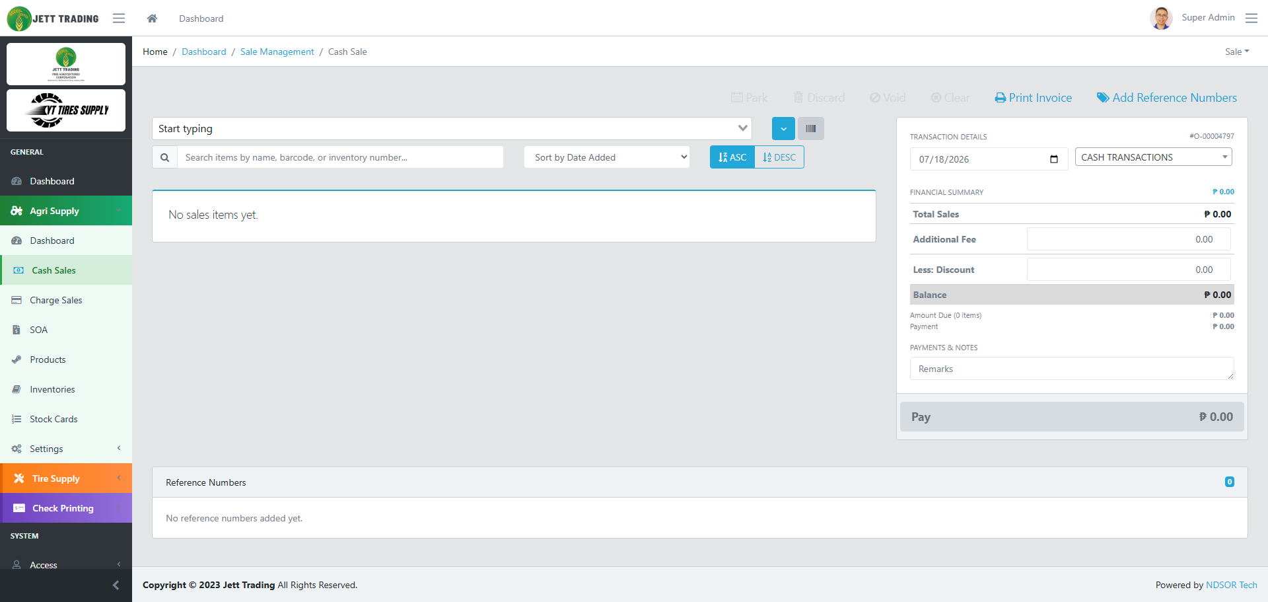
Task: Open the right-side hamburger menu
Action: [1251, 18]
